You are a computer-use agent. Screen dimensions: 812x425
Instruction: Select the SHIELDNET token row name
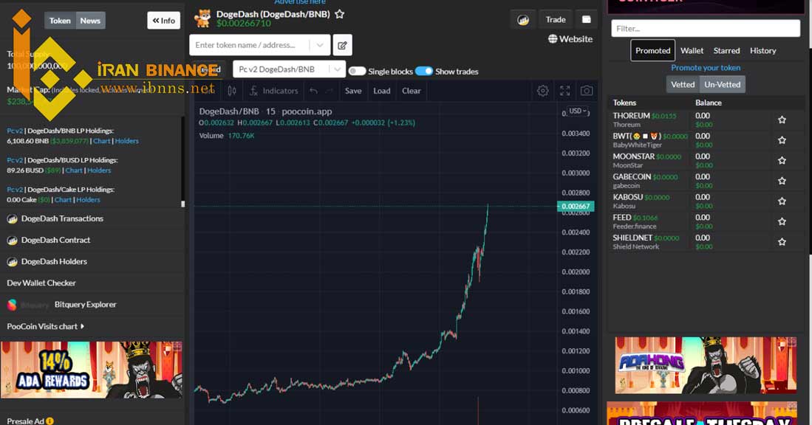[x=632, y=238]
